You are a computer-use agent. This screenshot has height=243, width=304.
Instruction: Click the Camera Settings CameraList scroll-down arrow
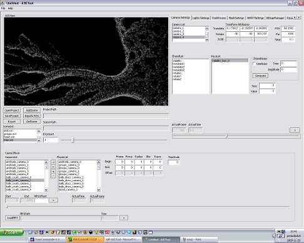(207, 40)
